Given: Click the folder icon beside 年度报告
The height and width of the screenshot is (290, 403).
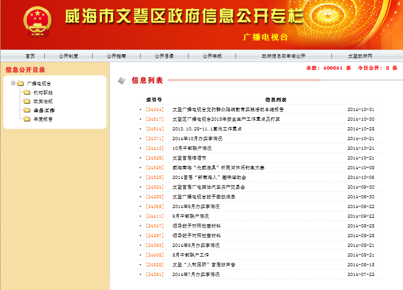Looking at the screenshot, I should (26, 119).
